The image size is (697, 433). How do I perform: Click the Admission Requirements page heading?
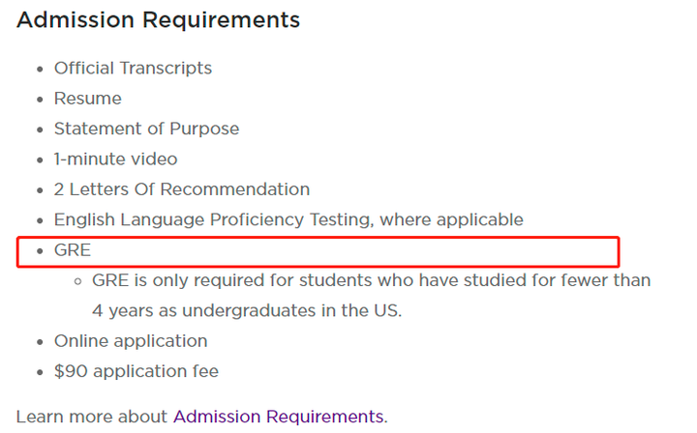coord(158,20)
